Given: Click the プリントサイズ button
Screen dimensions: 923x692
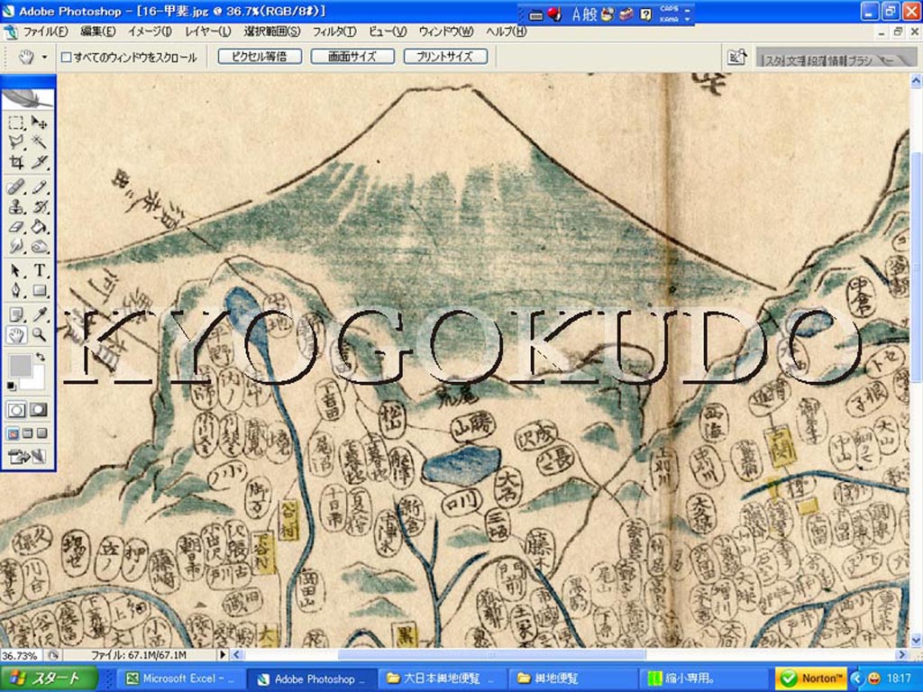Looking at the screenshot, I should pos(445,57).
